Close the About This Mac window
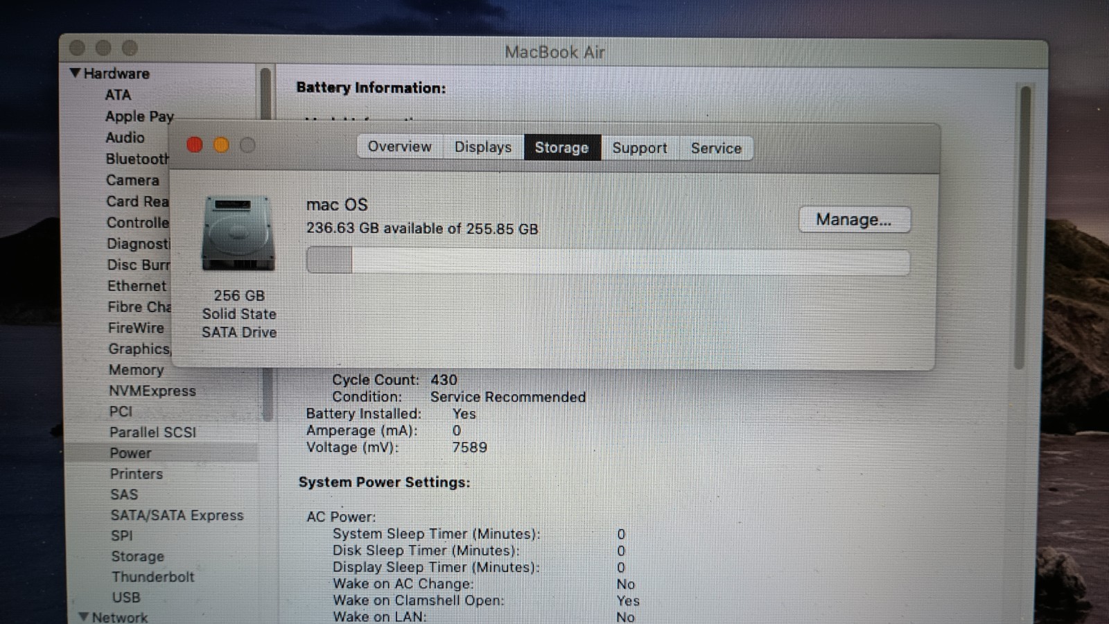The image size is (1109, 624). pos(195,144)
